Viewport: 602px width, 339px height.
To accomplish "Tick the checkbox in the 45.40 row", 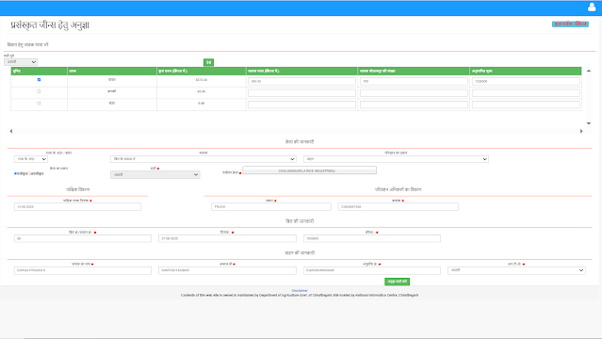I will tap(39, 91).
